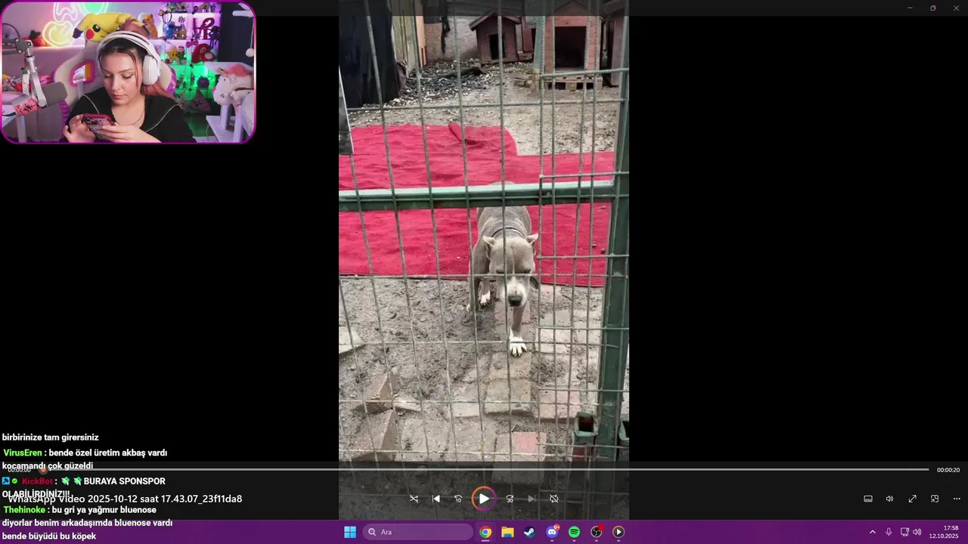Viewport: 968px width, 544px height.
Task: Click the video seek bar
Action: tap(484, 470)
